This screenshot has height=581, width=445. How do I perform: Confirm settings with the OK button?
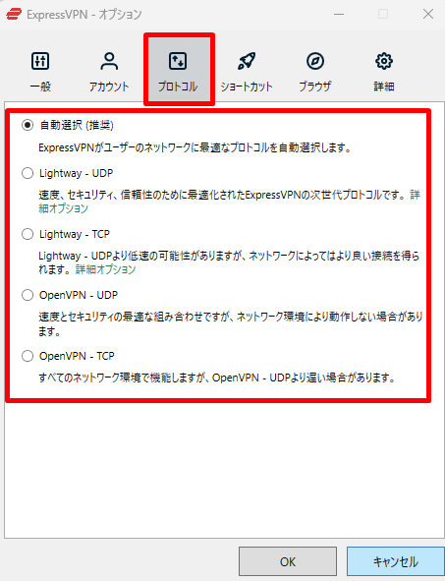[x=288, y=561]
